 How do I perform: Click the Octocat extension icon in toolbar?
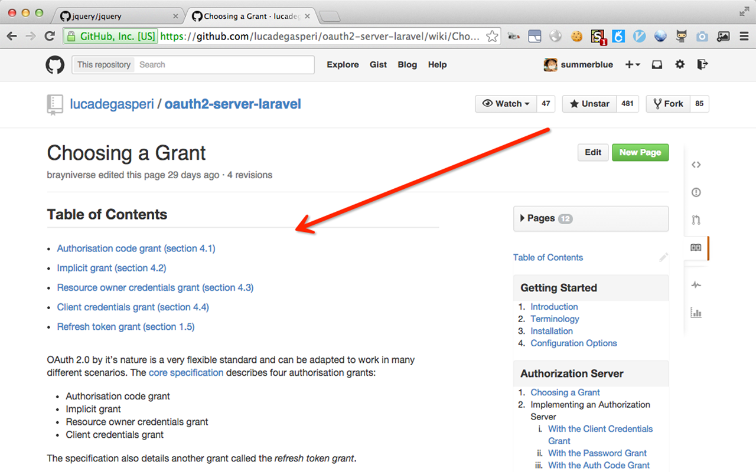(682, 37)
